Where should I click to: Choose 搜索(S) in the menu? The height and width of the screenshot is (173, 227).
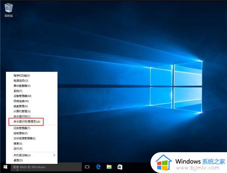coord(31,143)
